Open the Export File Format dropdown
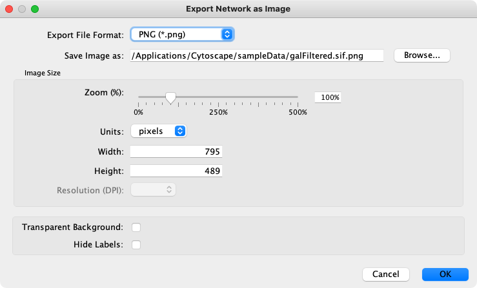Image resolution: width=477 pixels, height=288 pixels. pyautogui.click(x=181, y=34)
